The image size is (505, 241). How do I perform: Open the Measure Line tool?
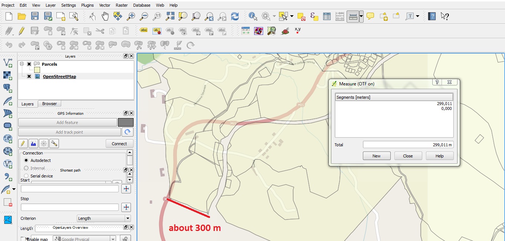(351, 17)
